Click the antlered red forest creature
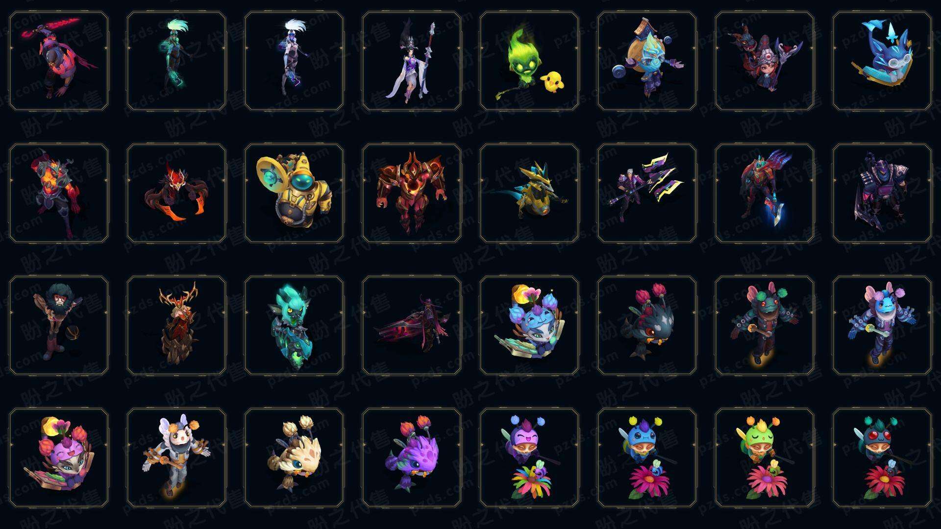Image resolution: width=941 pixels, height=529 pixels. pos(176,325)
